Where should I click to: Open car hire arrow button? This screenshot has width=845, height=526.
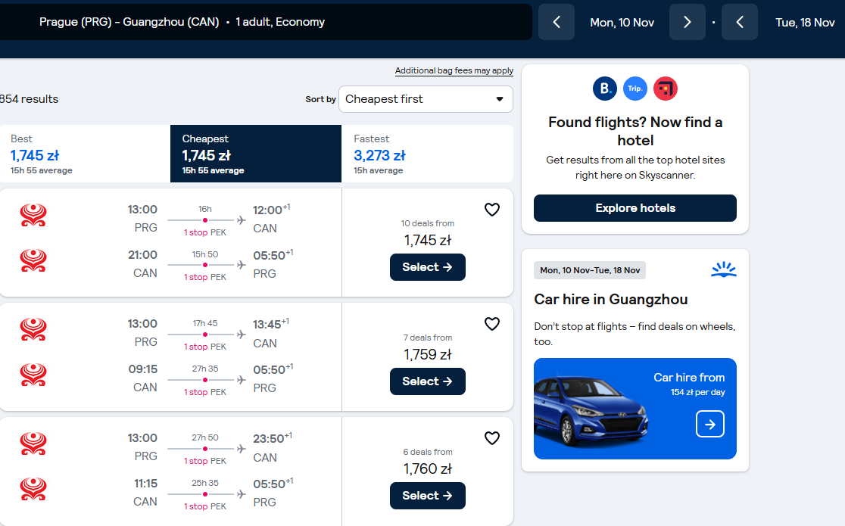pyautogui.click(x=709, y=424)
